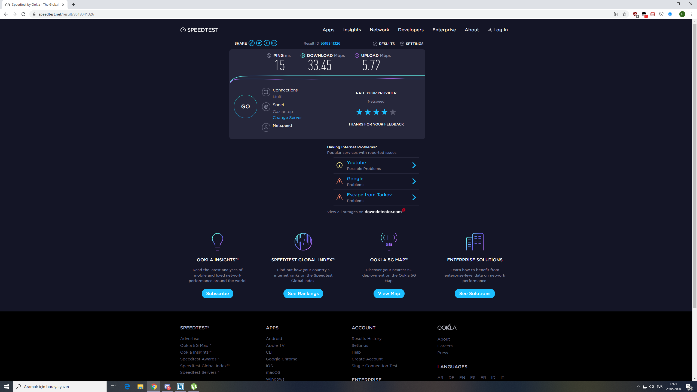Click the See Solutions button
Viewport: 697px width, 392px height.
point(475,293)
